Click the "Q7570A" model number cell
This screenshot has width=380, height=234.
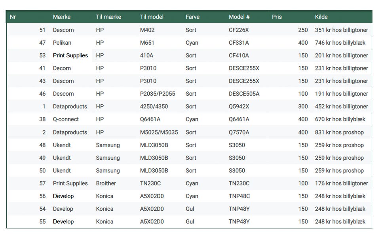click(239, 132)
